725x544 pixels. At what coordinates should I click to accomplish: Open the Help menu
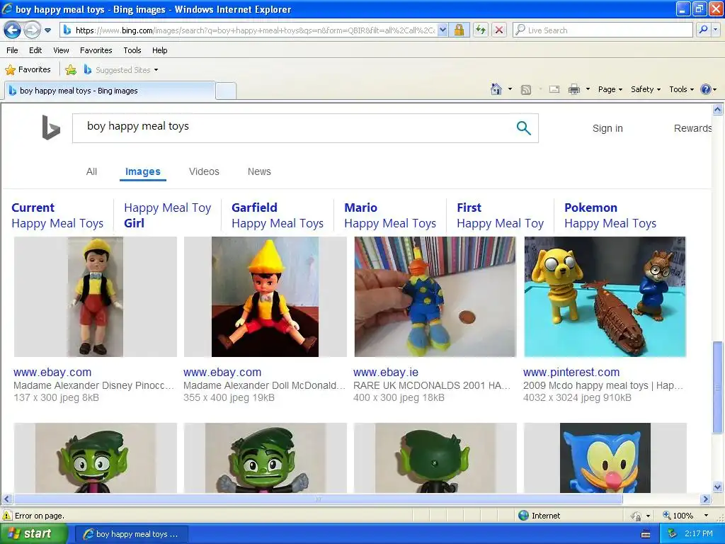(159, 50)
